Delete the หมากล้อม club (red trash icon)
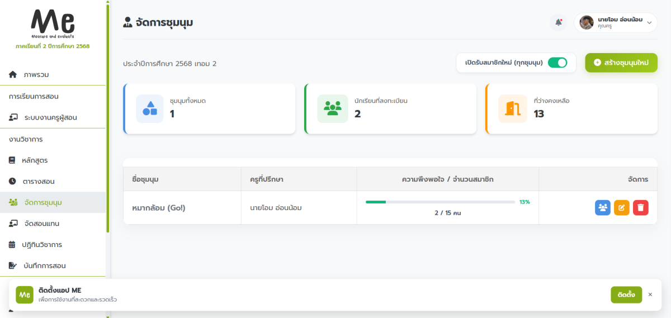The height and width of the screenshot is (318, 671). (x=641, y=207)
